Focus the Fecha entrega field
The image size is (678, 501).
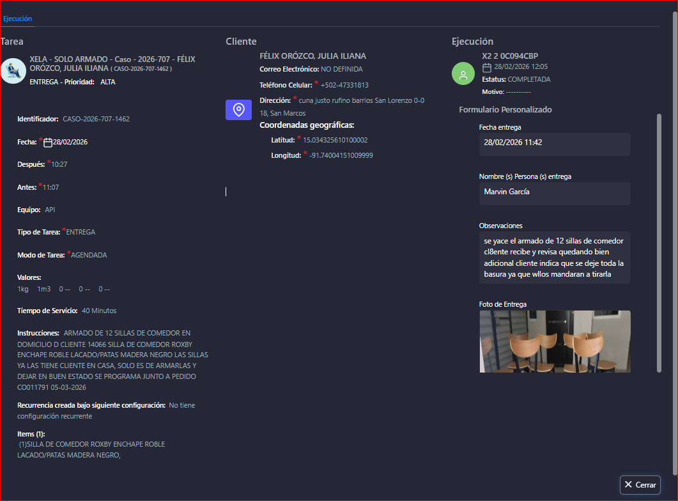(x=554, y=143)
